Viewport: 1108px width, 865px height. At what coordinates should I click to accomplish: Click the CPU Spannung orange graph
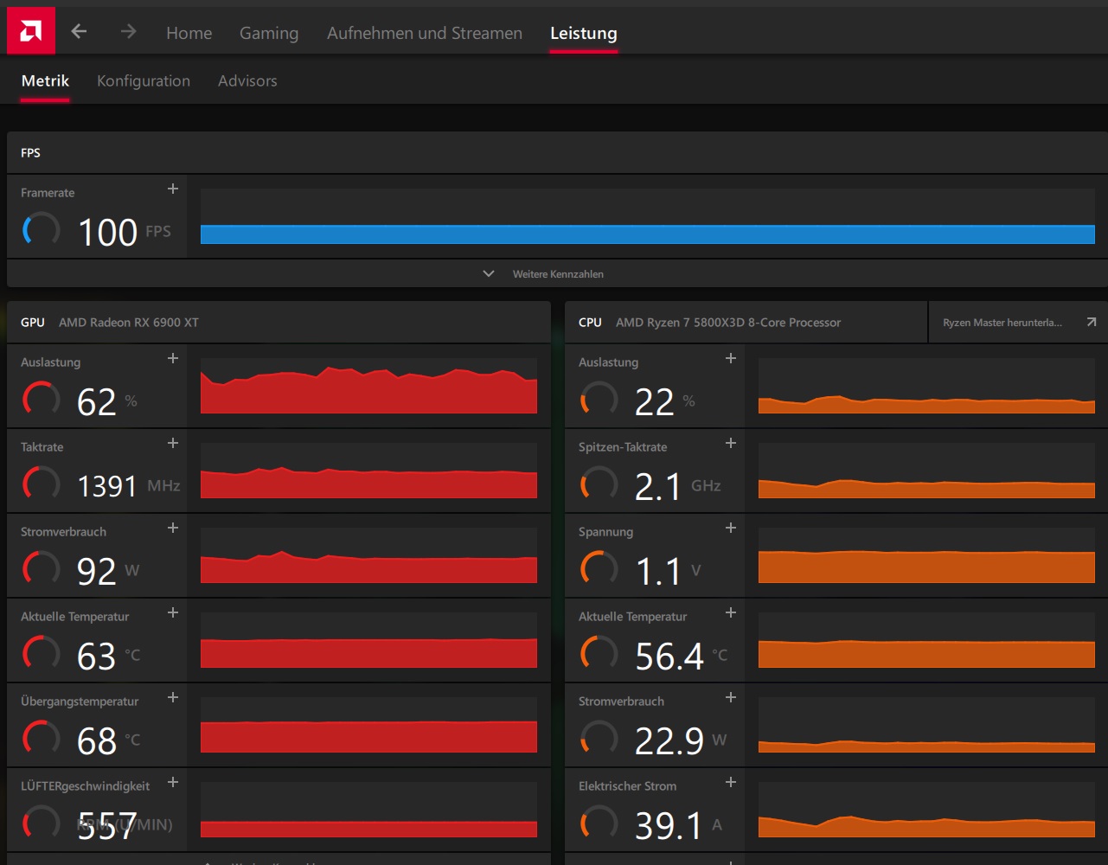pyautogui.click(x=926, y=555)
